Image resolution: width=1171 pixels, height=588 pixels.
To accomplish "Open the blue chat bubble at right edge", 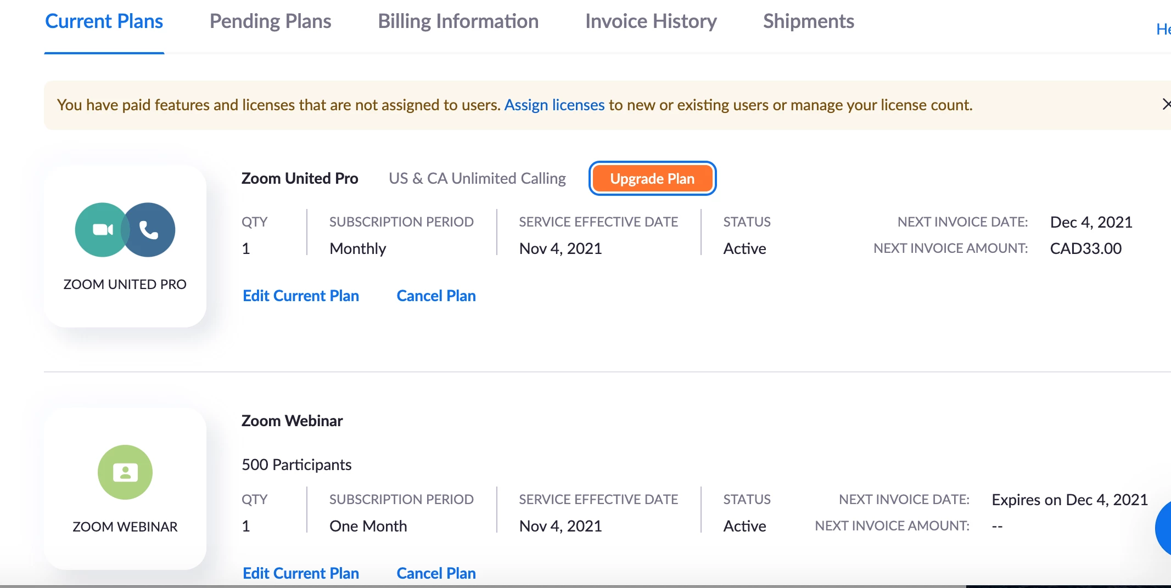I will (1164, 528).
